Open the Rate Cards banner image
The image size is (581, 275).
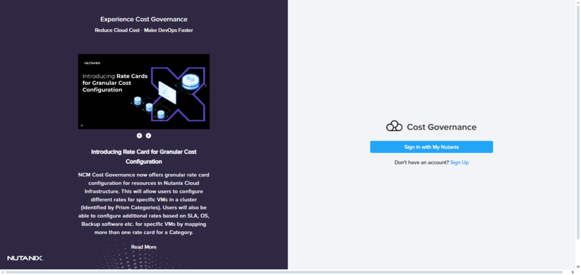[144, 92]
